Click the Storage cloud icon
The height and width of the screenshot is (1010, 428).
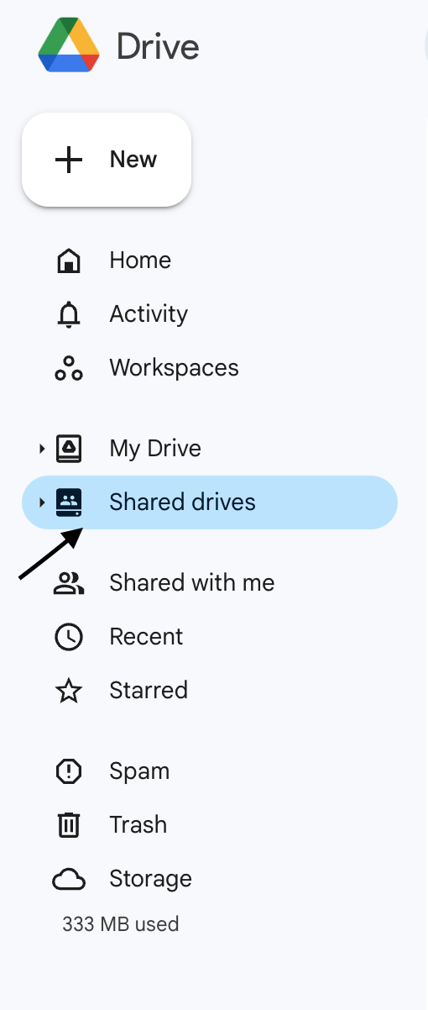(69, 879)
